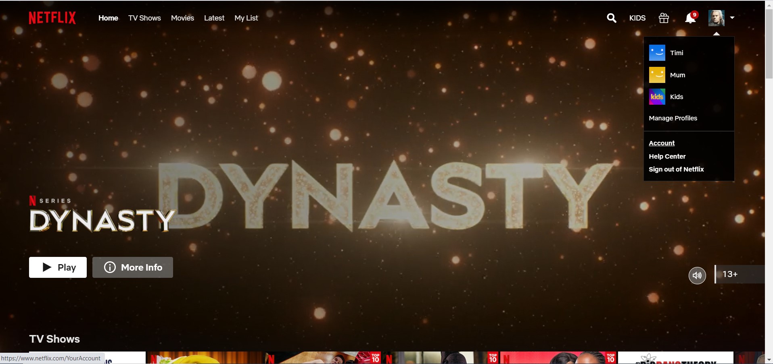Click the small Dynasty series title logo

pos(102,220)
